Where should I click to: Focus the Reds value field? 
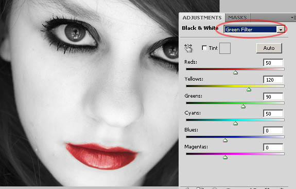[273, 63]
